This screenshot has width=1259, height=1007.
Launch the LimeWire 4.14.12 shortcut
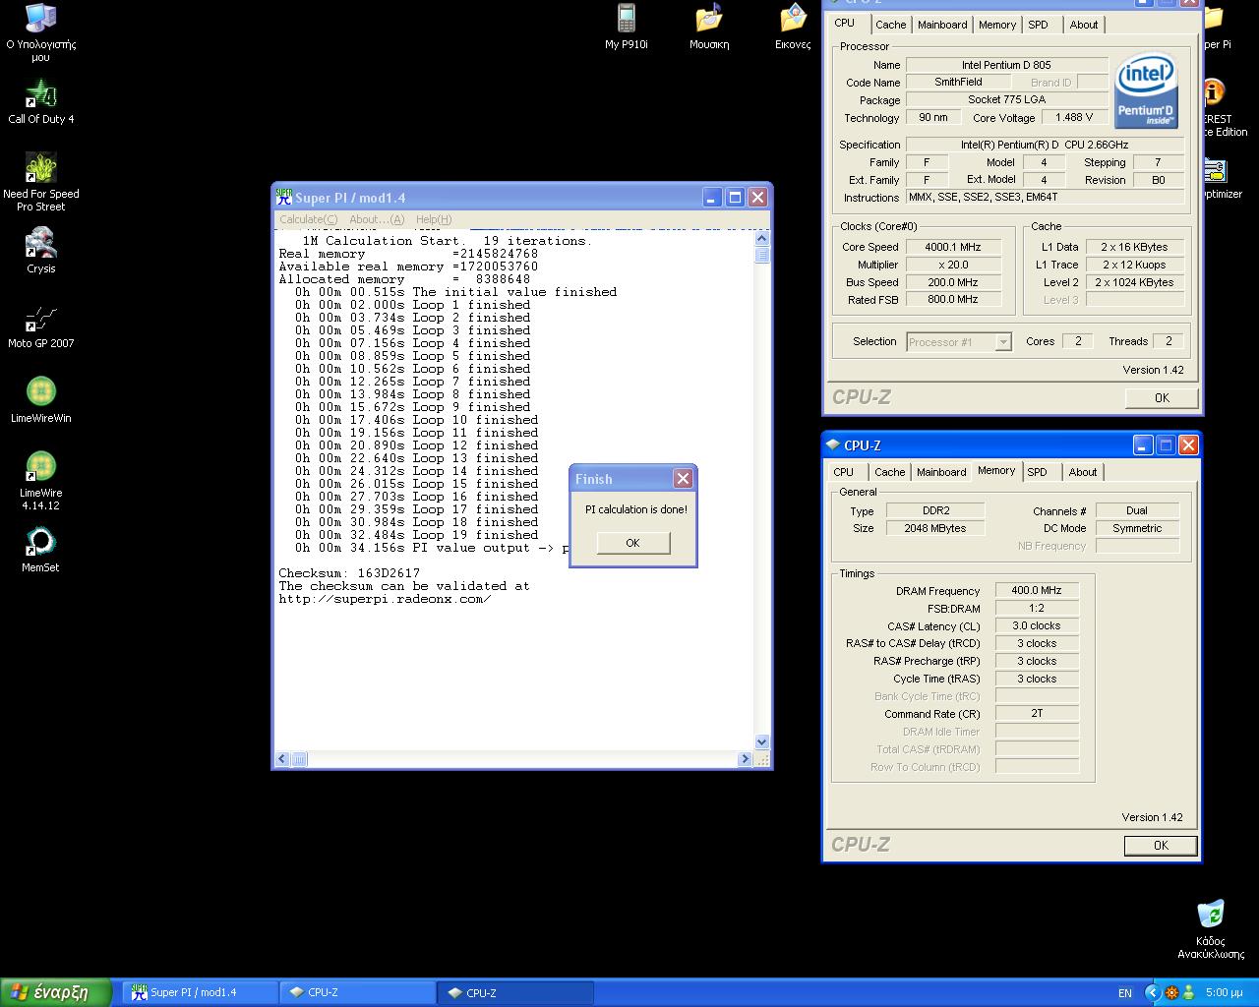pyautogui.click(x=40, y=481)
